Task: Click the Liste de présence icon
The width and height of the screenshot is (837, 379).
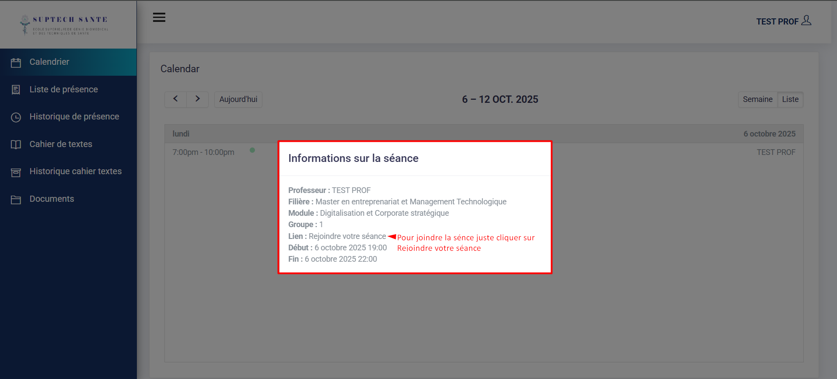Action: [16, 90]
